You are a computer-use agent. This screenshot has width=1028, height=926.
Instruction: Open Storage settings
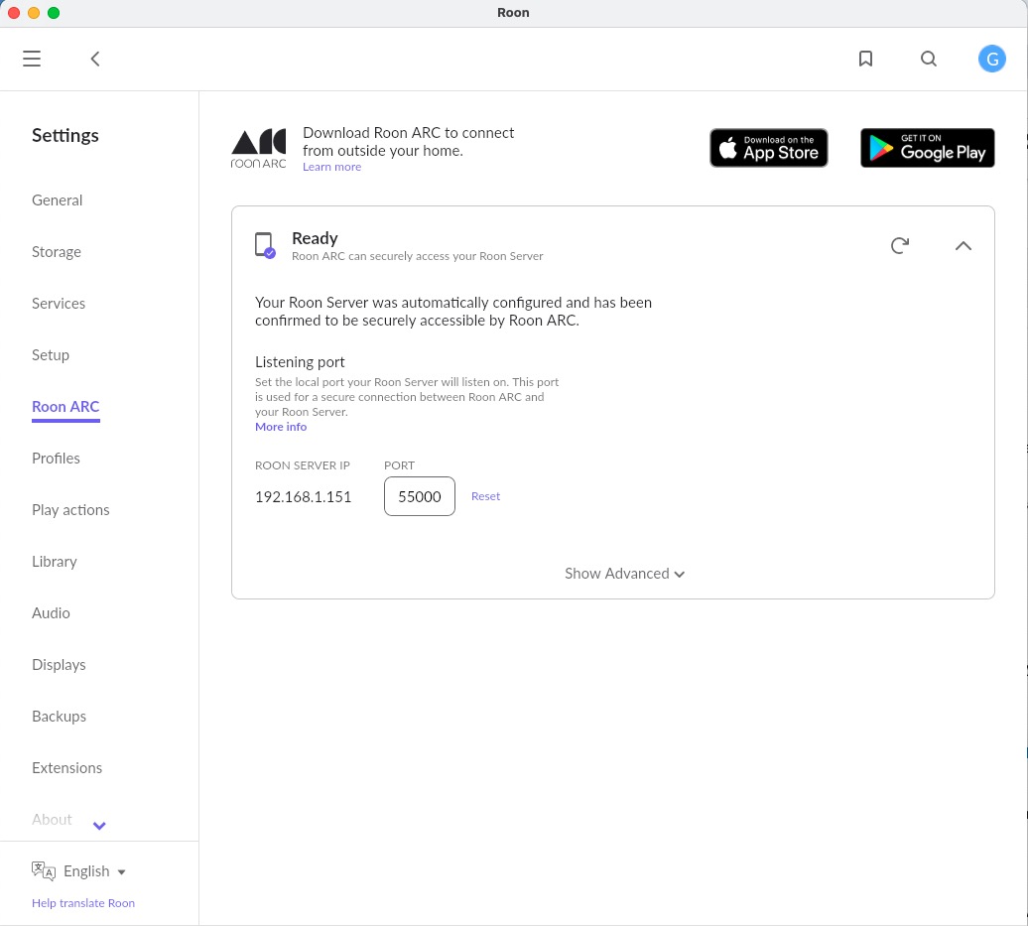click(57, 252)
